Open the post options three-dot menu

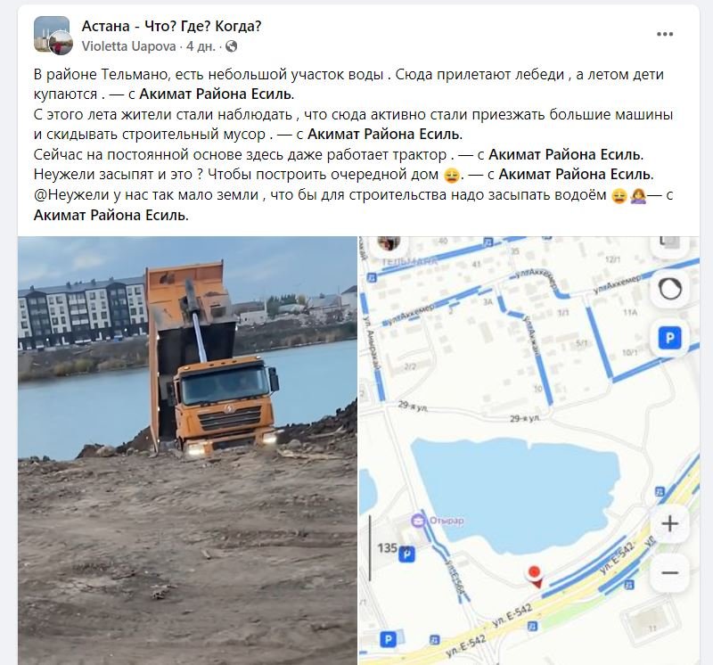click(664, 34)
